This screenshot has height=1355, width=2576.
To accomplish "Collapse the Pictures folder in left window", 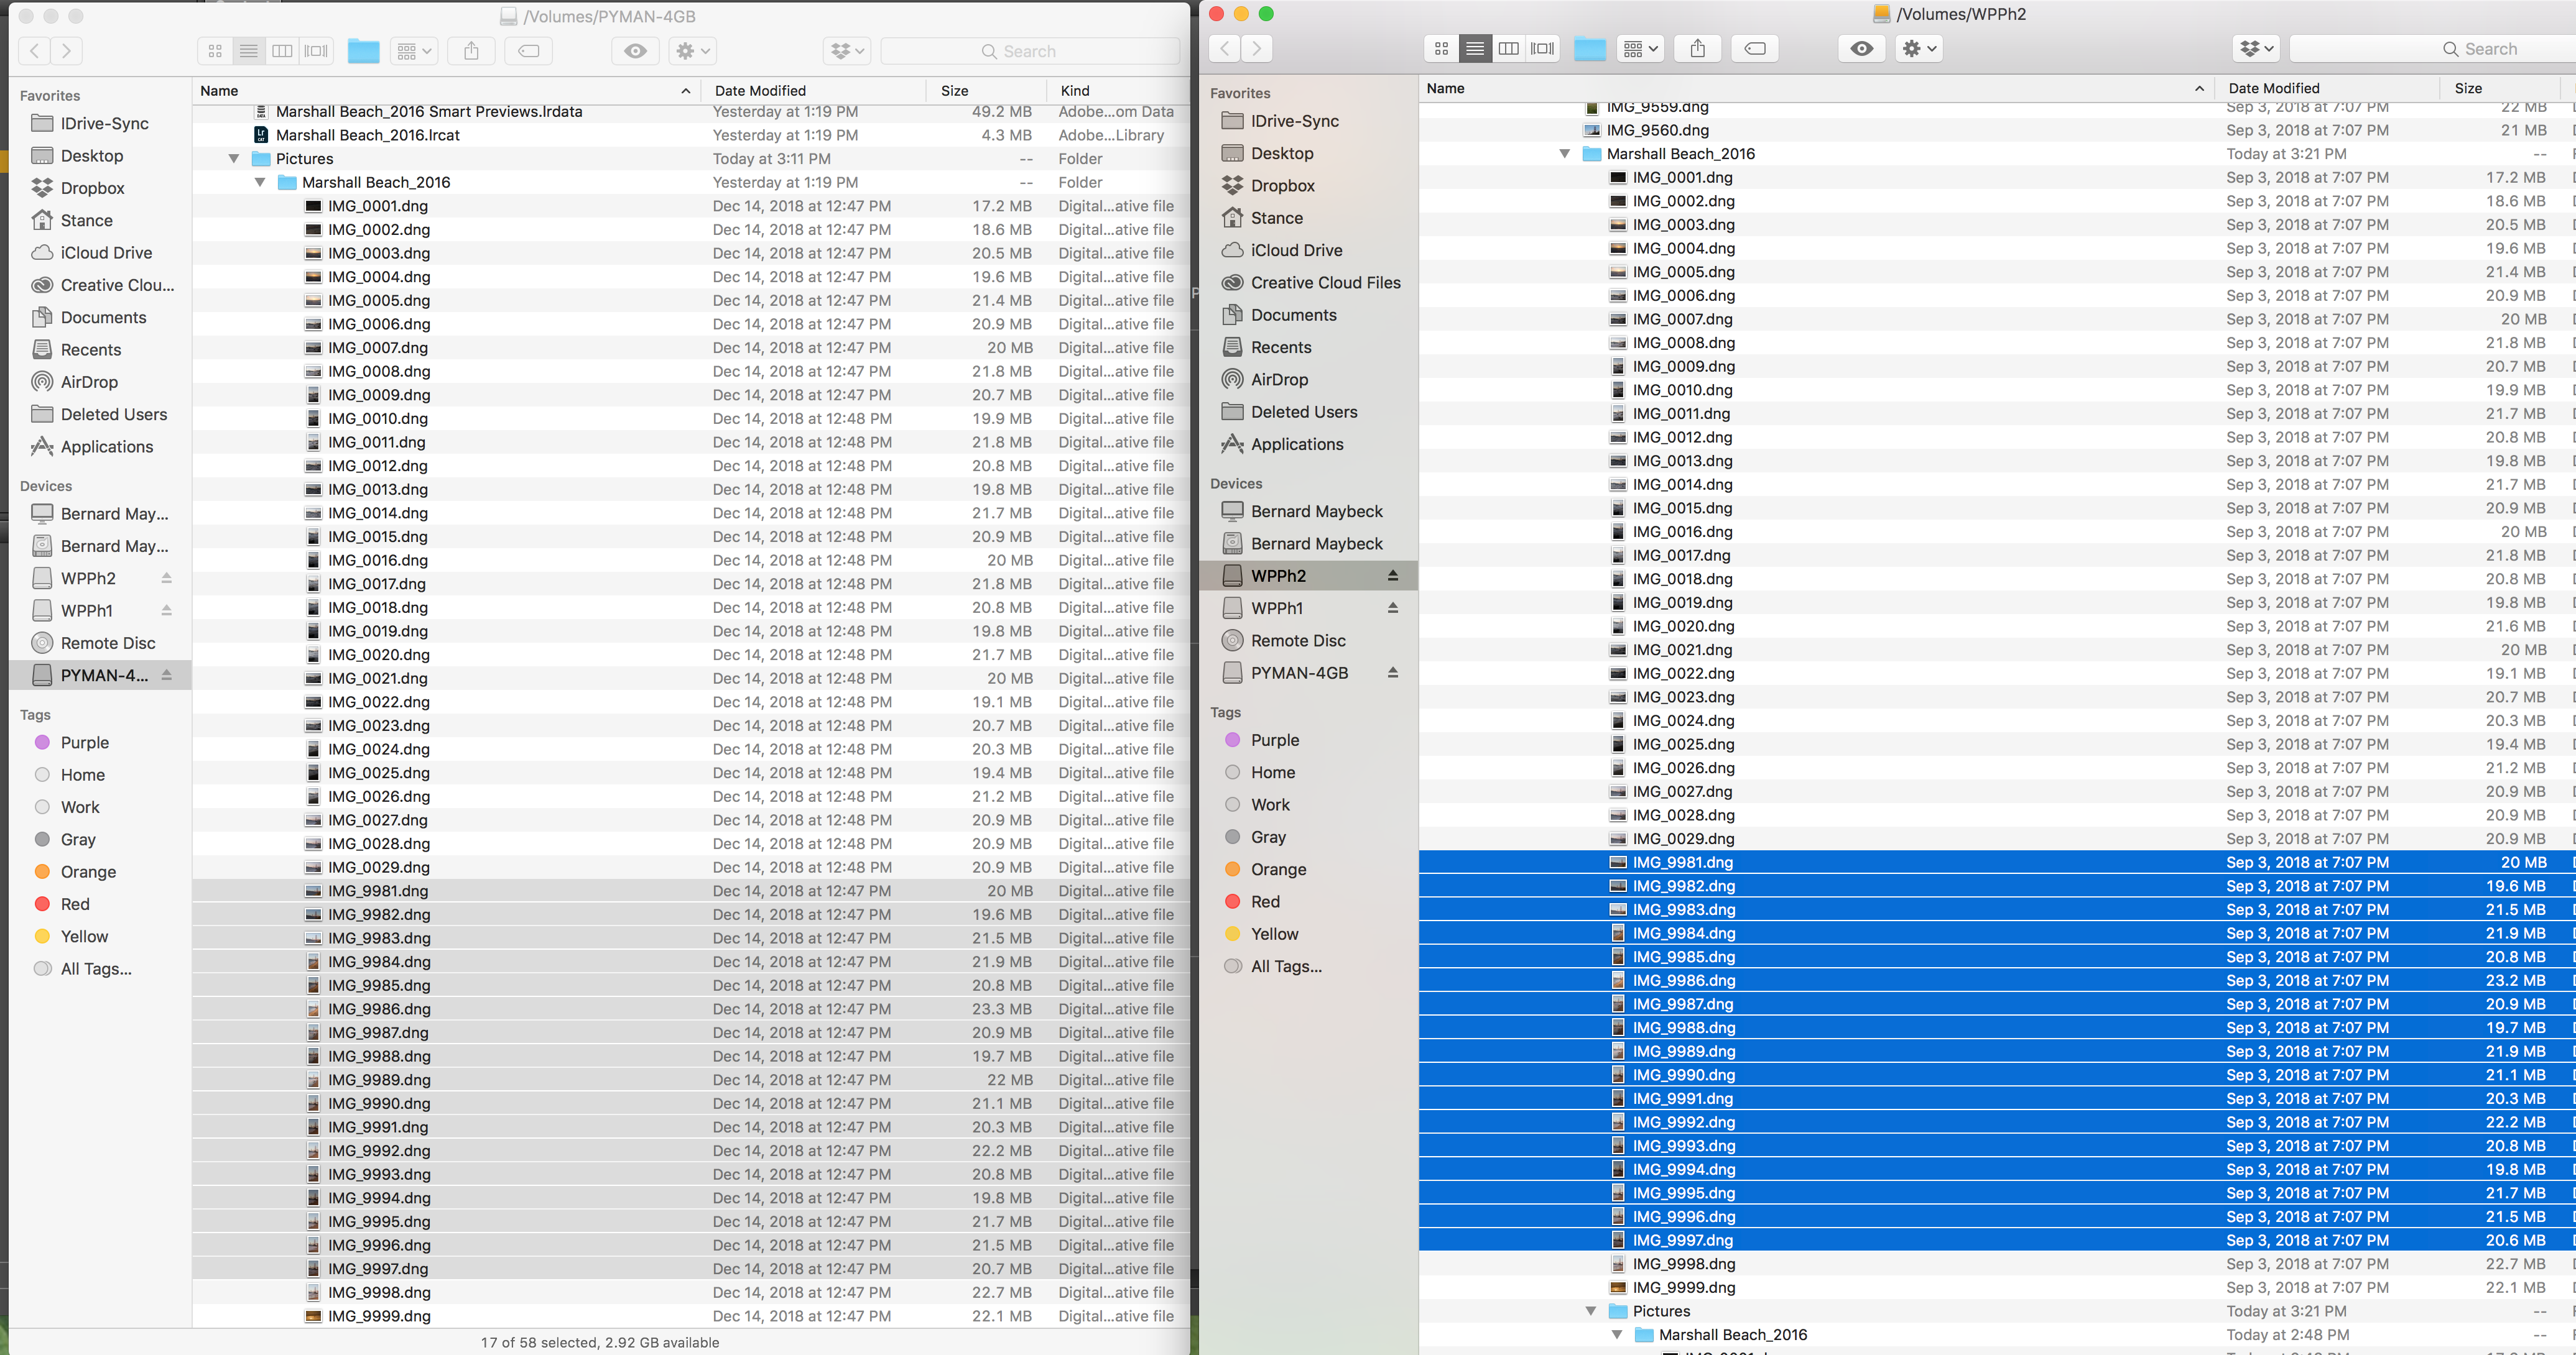I will (234, 159).
